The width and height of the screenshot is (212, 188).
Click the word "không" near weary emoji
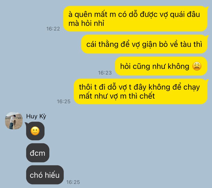[178, 66]
